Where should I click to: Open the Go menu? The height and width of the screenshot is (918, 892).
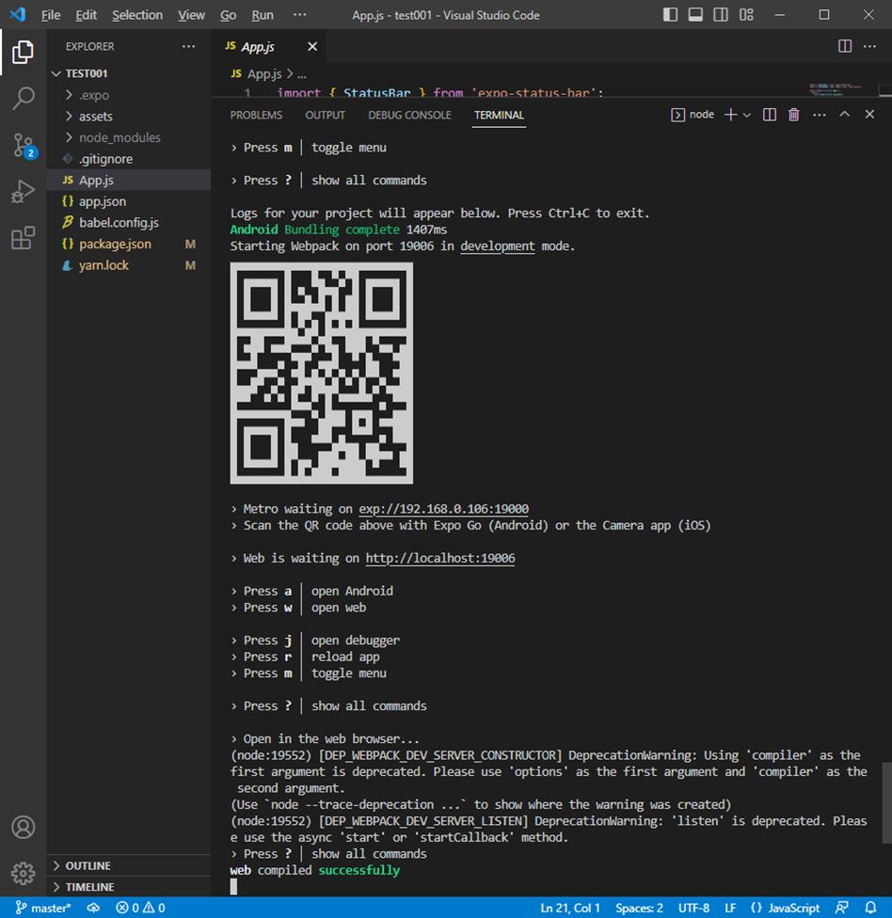tap(228, 15)
